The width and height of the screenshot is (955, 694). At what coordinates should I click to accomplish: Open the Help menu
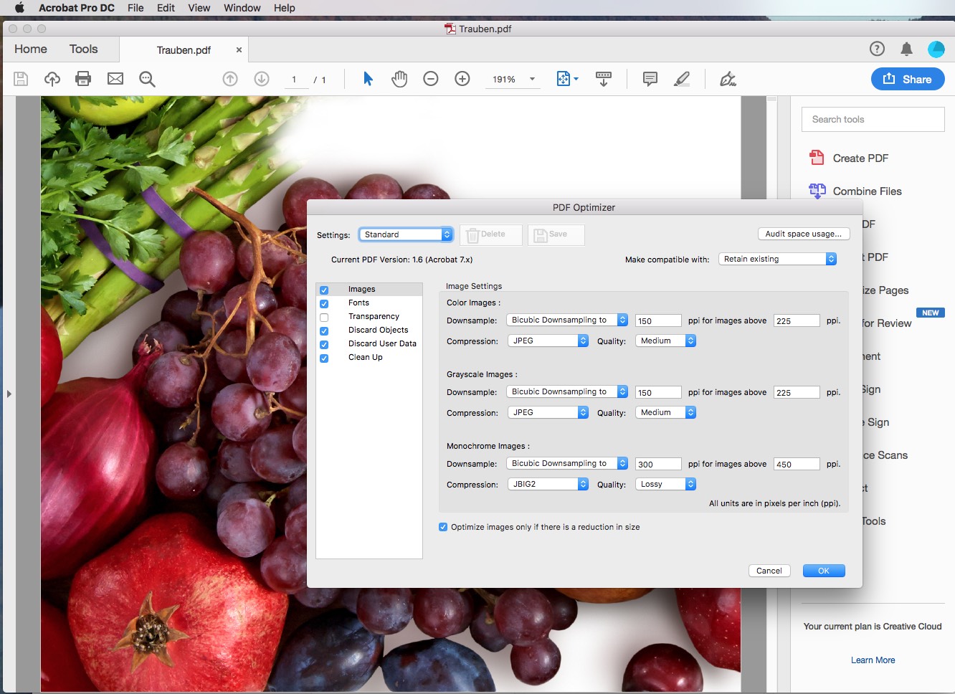[285, 8]
